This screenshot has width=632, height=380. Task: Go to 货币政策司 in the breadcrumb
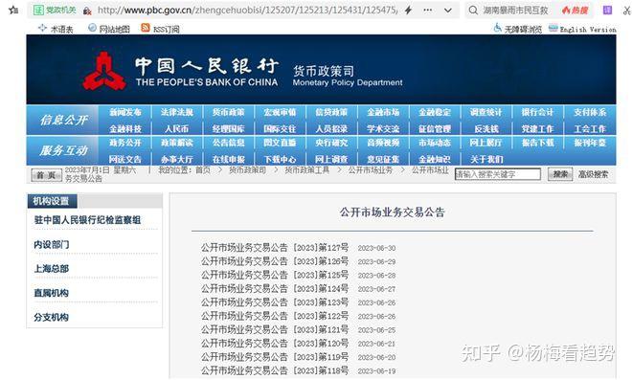(248, 170)
